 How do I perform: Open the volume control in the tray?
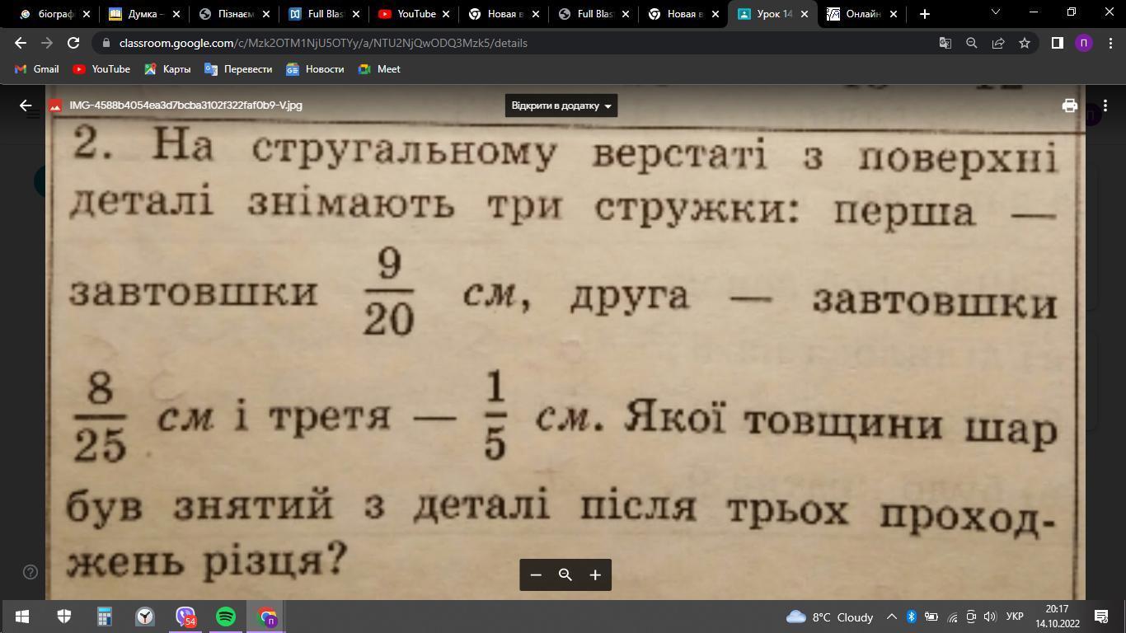(x=990, y=617)
